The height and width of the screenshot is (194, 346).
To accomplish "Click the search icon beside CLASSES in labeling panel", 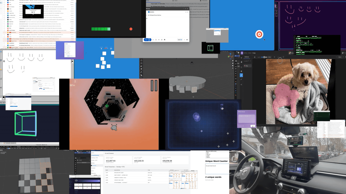I will [x=249, y=61].
